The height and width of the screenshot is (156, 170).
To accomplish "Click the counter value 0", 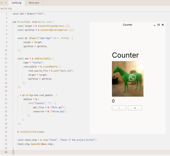I will coord(113,101).
